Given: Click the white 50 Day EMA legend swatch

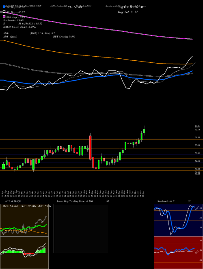Looking at the screenshot, I should [x=4, y=12].
